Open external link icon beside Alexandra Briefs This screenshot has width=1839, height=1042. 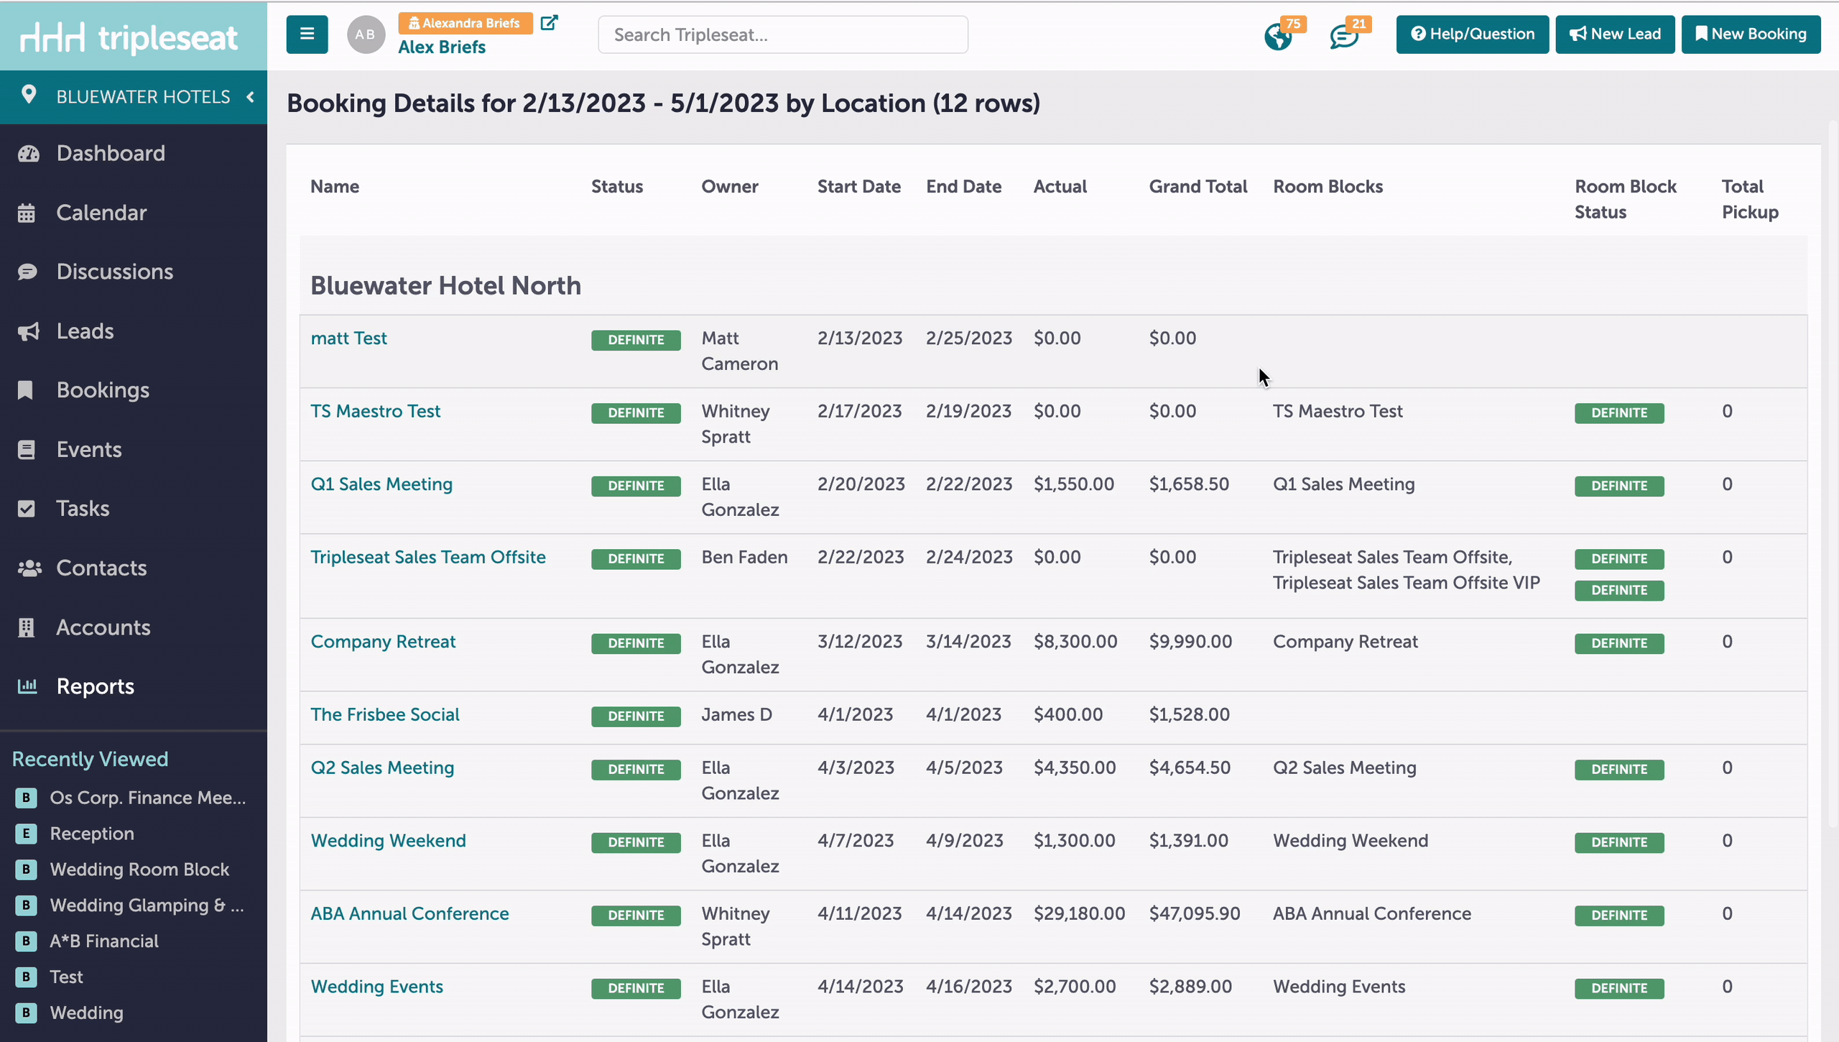coord(549,23)
